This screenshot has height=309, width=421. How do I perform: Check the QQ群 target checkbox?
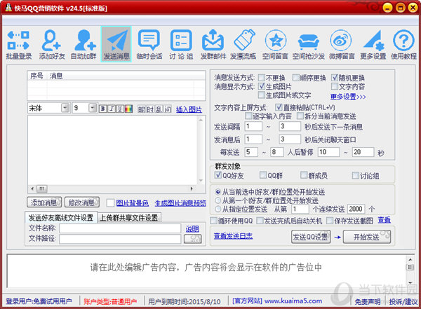(263, 175)
